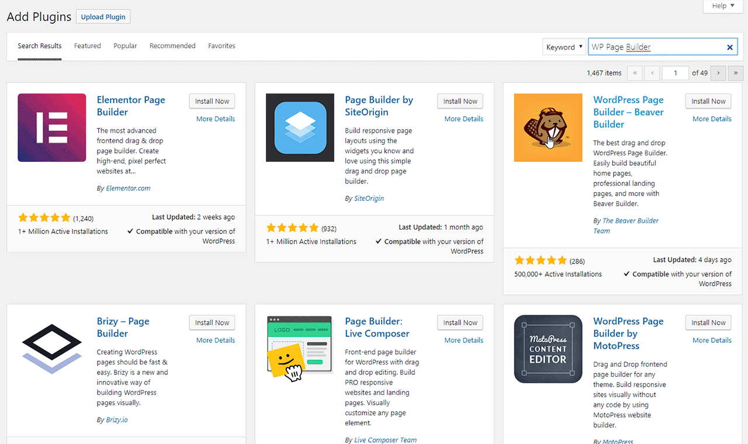Open the Featured plugins tab
Viewport: 748px width, 444px height.
tap(88, 46)
